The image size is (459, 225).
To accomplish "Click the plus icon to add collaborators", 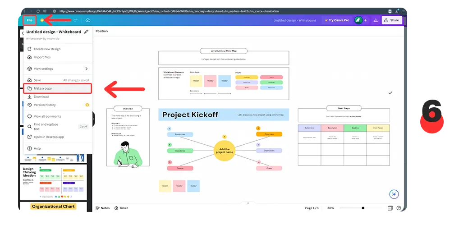I will [365, 20].
